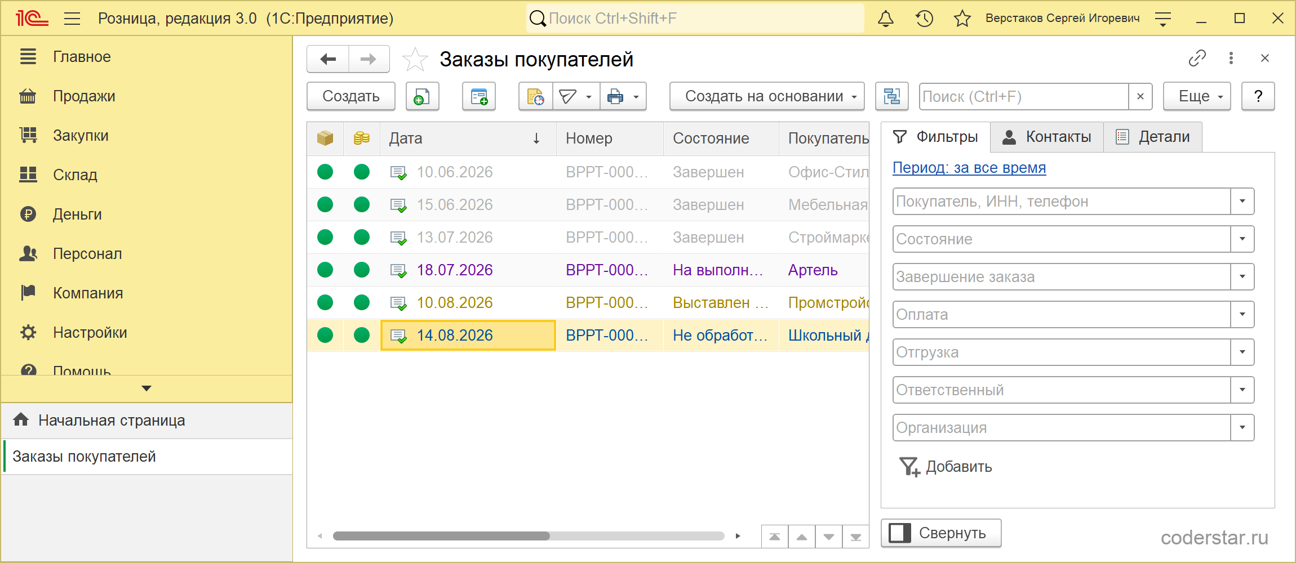Screen dimensions: 1296x563
Task: Switch to the Фильтры tab
Action: point(935,137)
